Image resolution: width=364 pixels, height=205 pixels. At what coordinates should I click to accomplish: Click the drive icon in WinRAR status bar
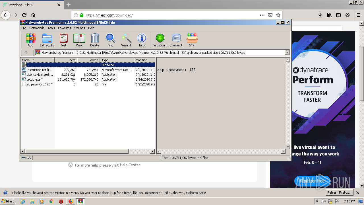tap(23, 158)
